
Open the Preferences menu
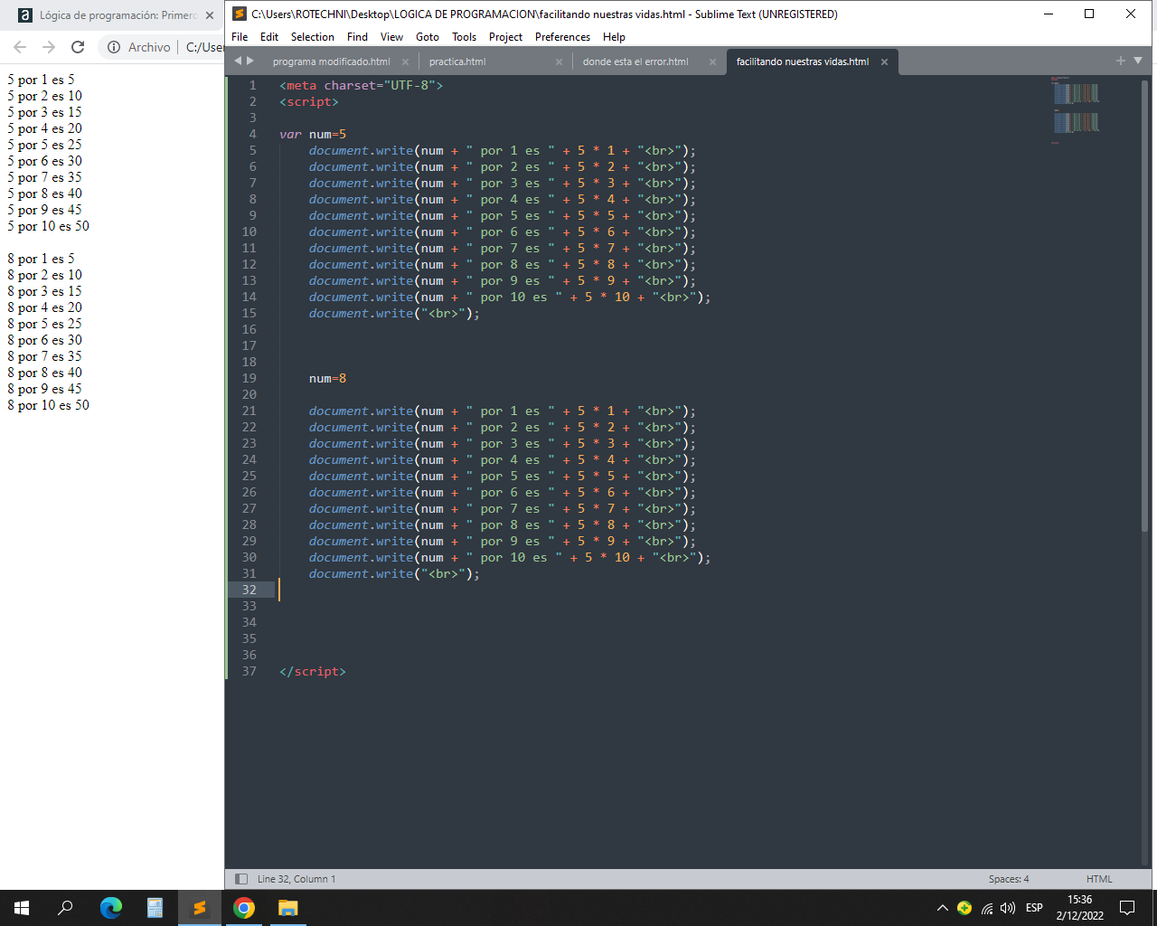tap(562, 37)
